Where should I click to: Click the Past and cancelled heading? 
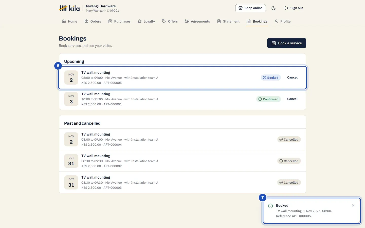click(x=82, y=123)
